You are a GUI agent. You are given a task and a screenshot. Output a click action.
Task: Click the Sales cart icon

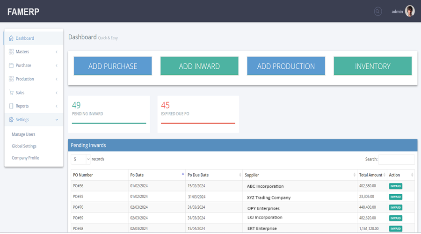coord(11,93)
